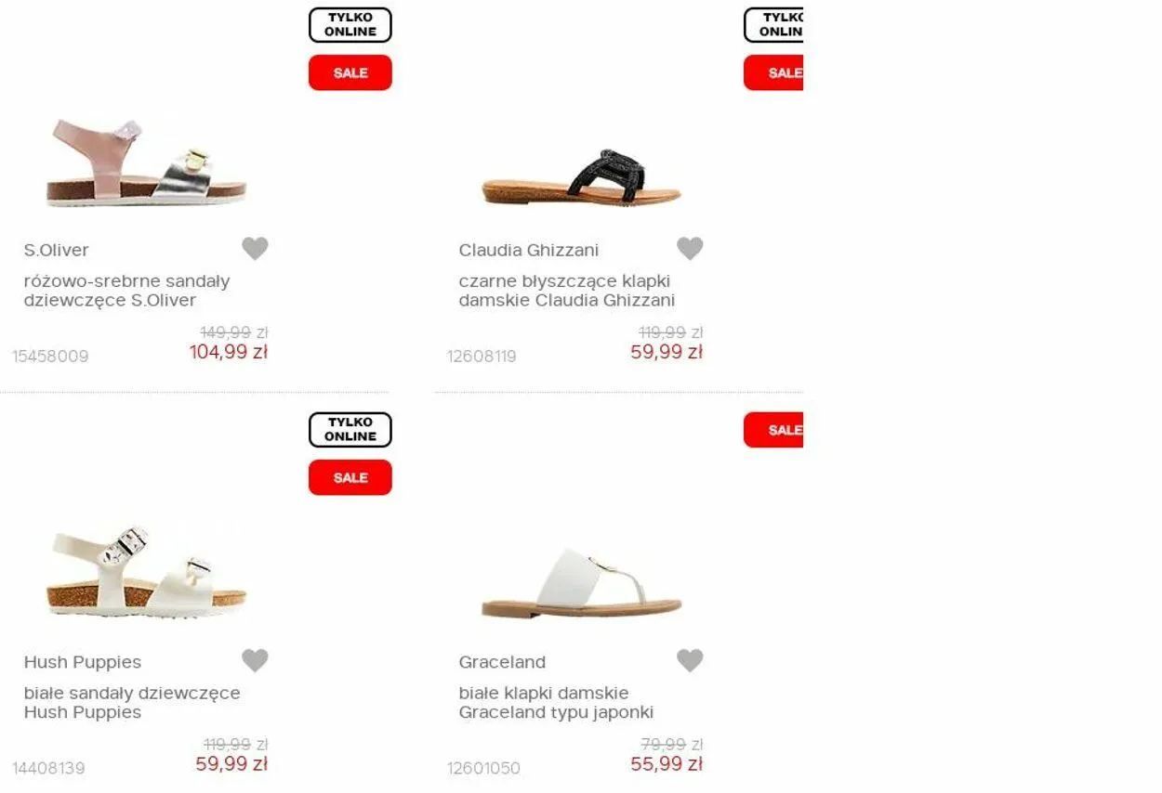Open 'białe sandały dziewczęce Hush Puppies' link
This screenshot has width=1162, height=793.
(x=132, y=703)
